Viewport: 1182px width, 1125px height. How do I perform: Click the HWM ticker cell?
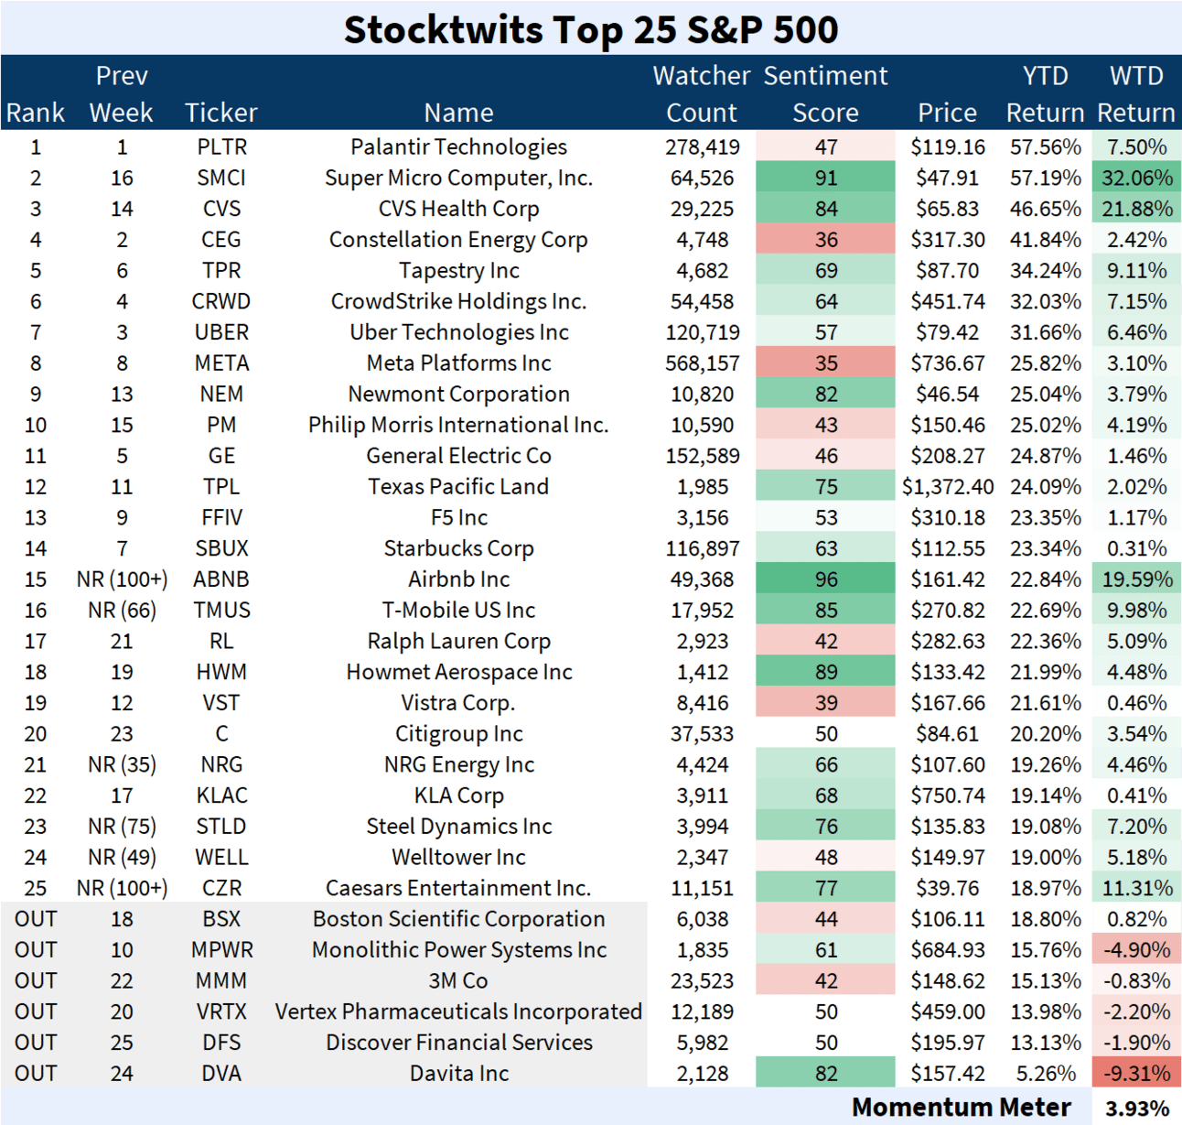coord(221,673)
